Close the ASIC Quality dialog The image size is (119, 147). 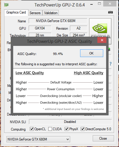tap(102, 40)
